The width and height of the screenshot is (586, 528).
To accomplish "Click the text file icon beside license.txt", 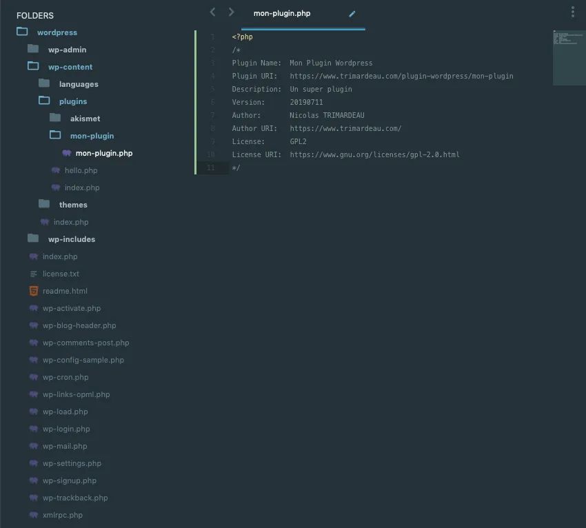I will tap(34, 274).
